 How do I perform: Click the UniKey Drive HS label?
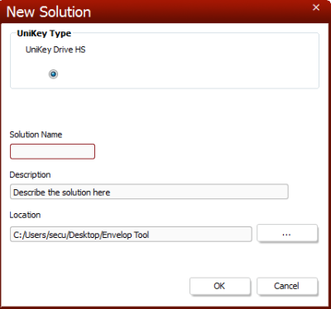point(55,50)
